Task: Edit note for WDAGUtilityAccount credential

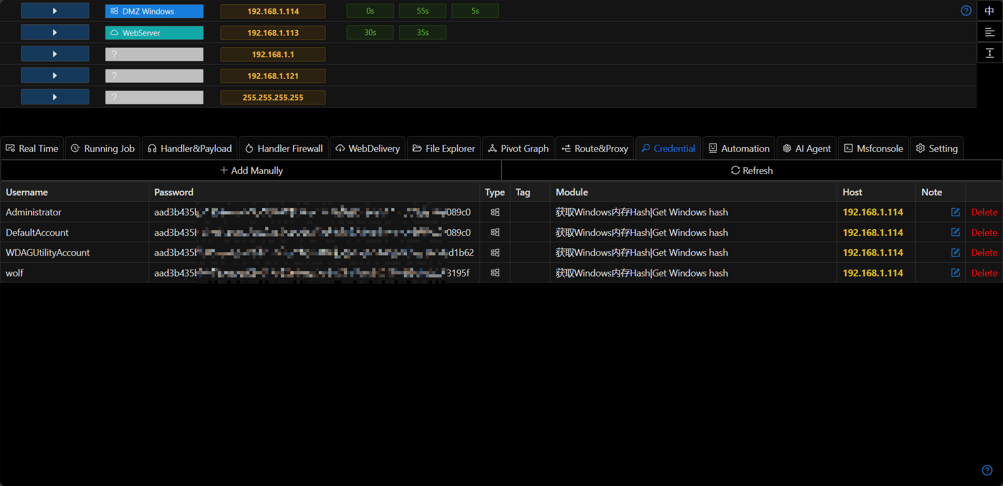Action: coord(955,253)
